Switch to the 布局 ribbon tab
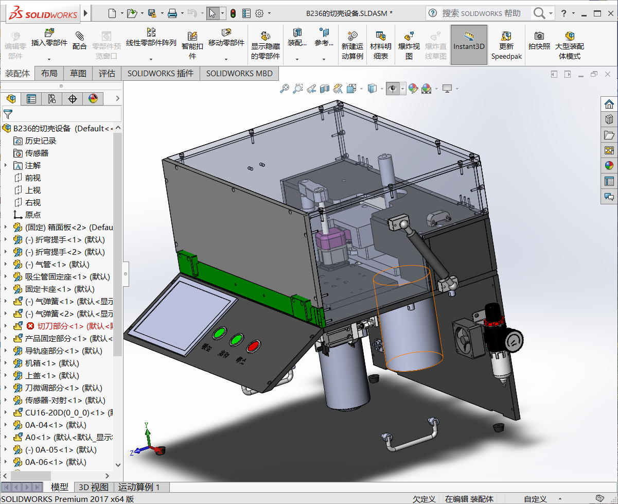 pyautogui.click(x=49, y=74)
